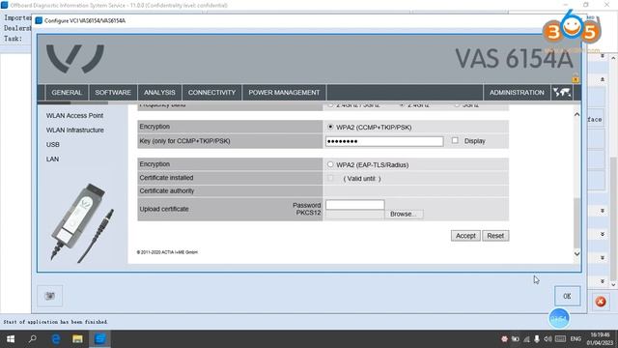Click the 'Configure VCI' dialog title text
This screenshot has height=348, width=618.
tap(85, 20)
